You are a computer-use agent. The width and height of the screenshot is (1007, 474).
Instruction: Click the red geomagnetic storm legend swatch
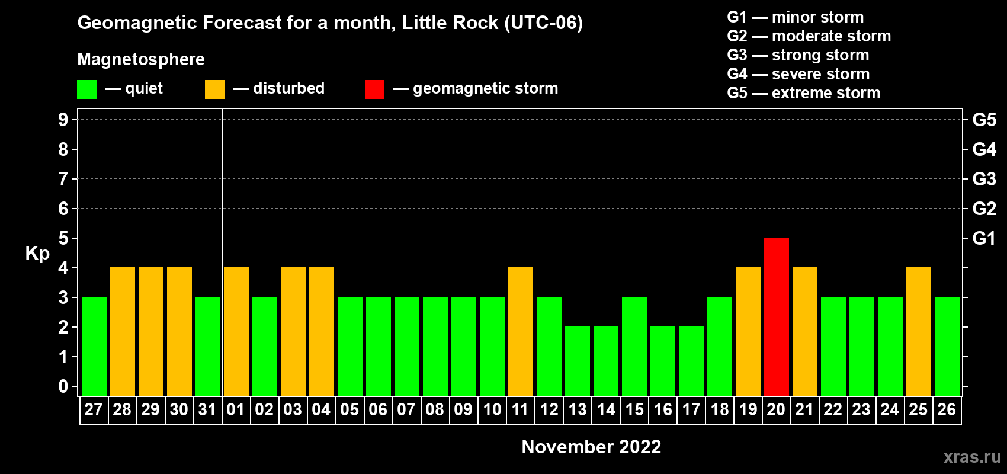pyautogui.click(x=374, y=89)
